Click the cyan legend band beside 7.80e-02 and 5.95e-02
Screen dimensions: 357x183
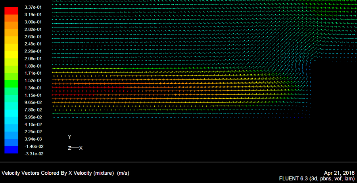(x=11, y=113)
